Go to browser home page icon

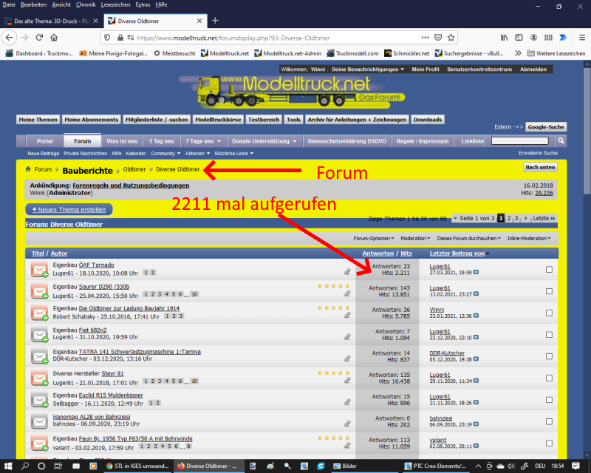[x=54, y=38]
